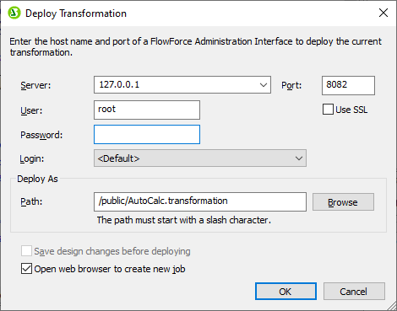Click the Use SSL label text

click(x=351, y=110)
